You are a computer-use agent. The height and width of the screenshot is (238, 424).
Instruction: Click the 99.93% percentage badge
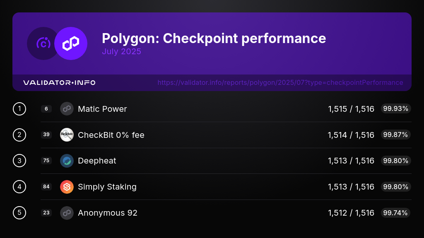395,108
